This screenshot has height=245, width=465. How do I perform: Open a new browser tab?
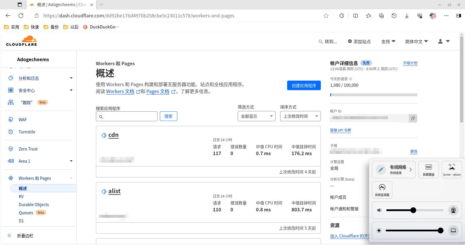[x=101, y=5]
